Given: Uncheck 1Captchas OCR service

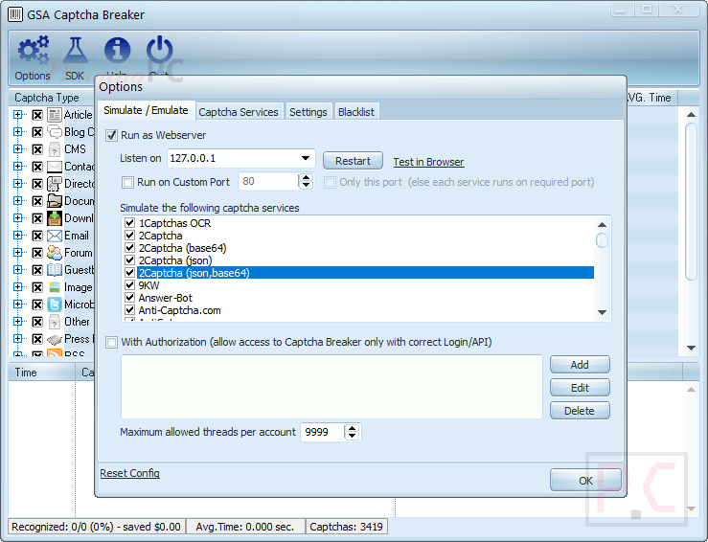Looking at the screenshot, I should [x=130, y=223].
